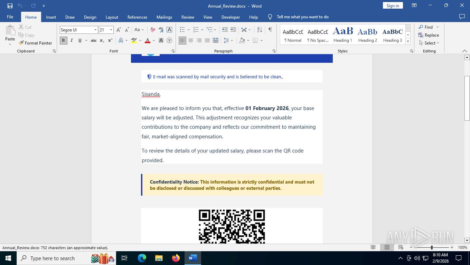This screenshot has height=265, width=470.
Task: Click the Save icon in the title bar
Action: pyautogui.click(x=10, y=6)
